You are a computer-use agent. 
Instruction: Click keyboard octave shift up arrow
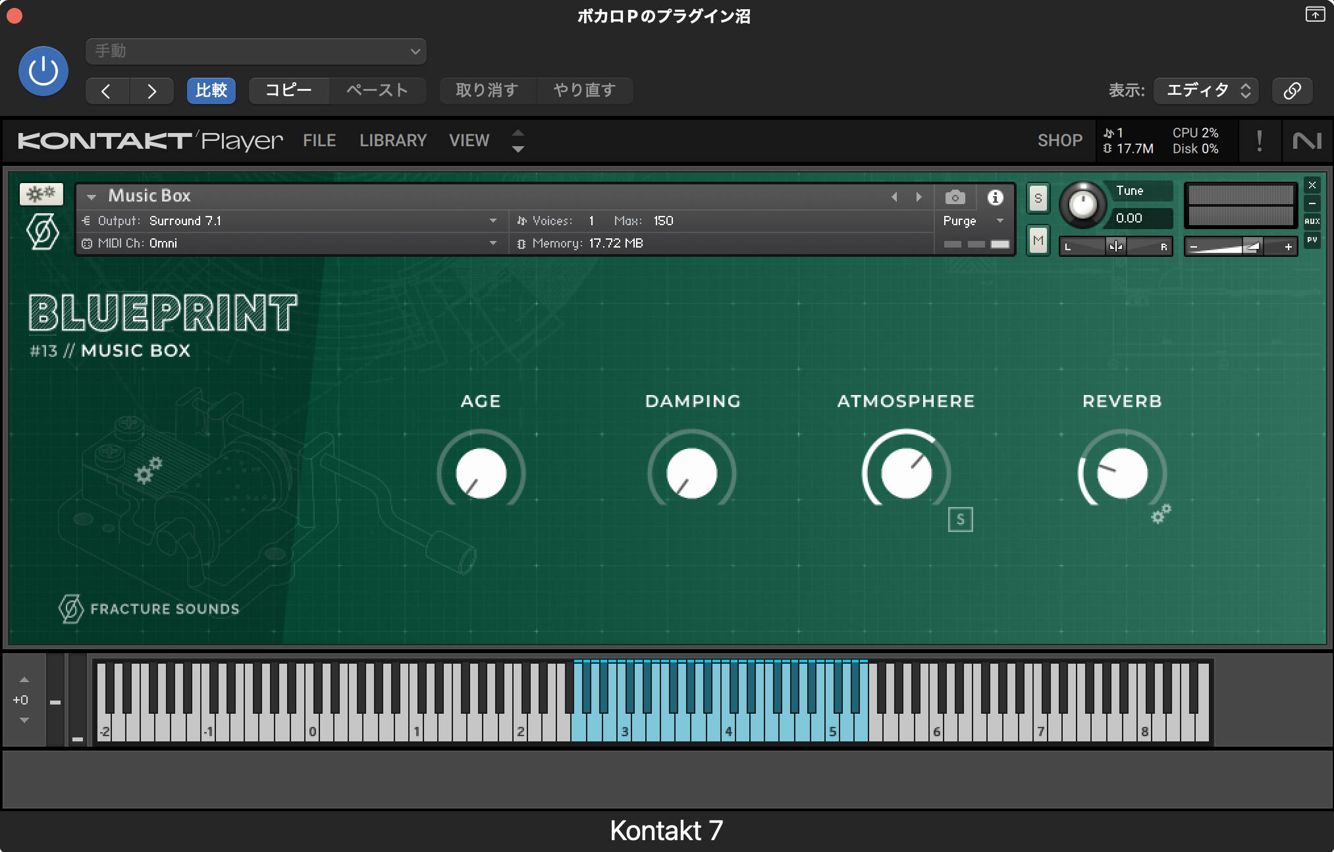tap(24, 679)
